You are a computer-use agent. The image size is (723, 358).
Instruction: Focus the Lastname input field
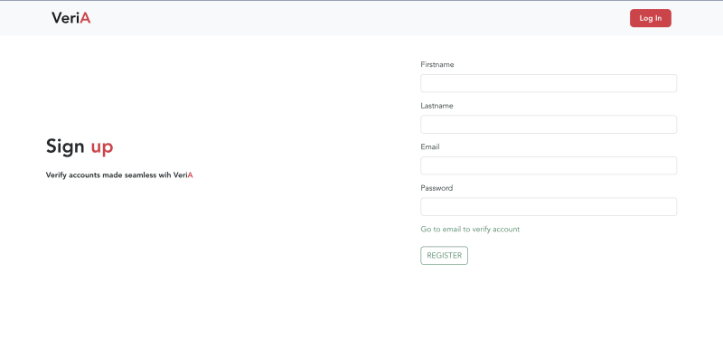click(549, 125)
